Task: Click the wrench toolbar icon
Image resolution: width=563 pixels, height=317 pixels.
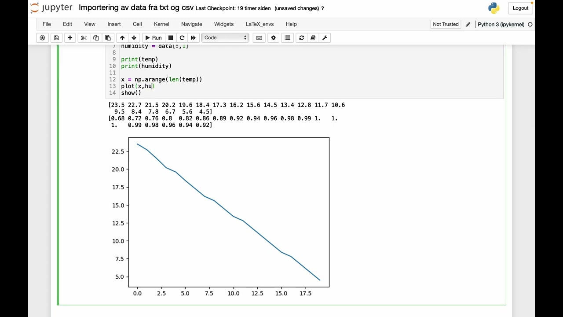Action: pyautogui.click(x=325, y=38)
